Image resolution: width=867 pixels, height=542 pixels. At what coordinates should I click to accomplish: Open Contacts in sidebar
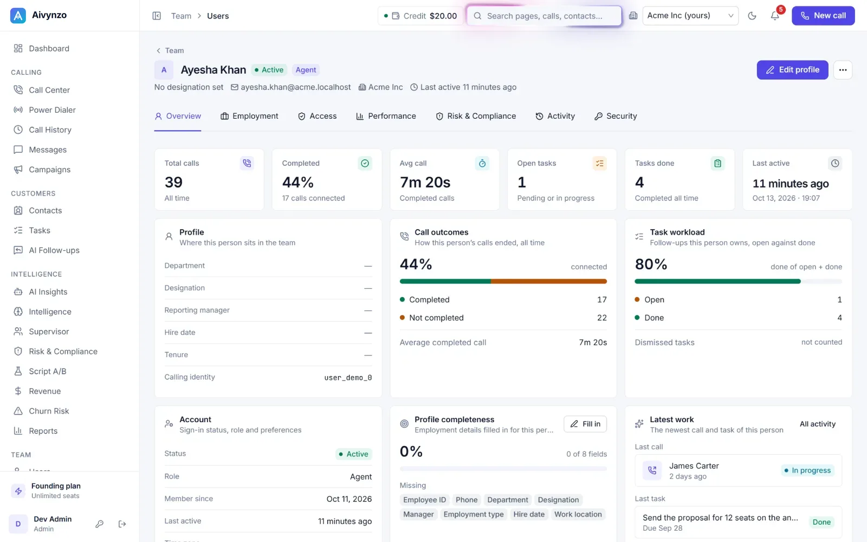click(x=69, y=210)
